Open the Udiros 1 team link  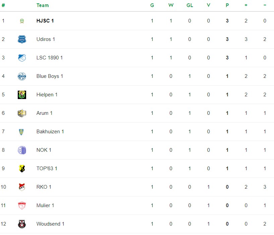[46, 39]
